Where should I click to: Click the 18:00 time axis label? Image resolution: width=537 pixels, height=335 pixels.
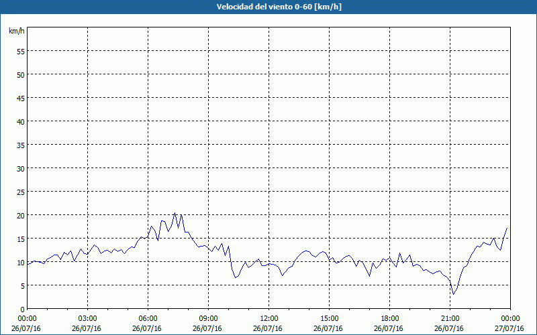389,319
